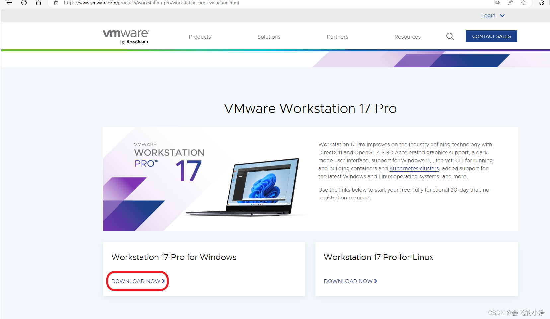Click the 30-day trial description text

tap(404, 194)
